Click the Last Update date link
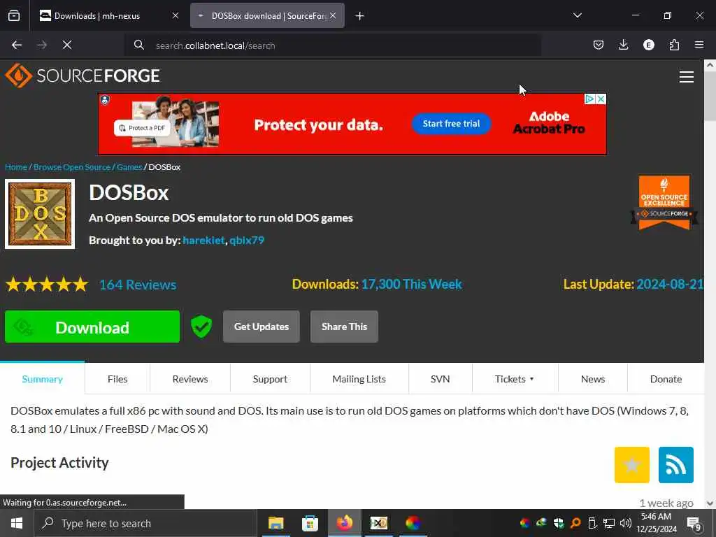 (x=670, y=285)
